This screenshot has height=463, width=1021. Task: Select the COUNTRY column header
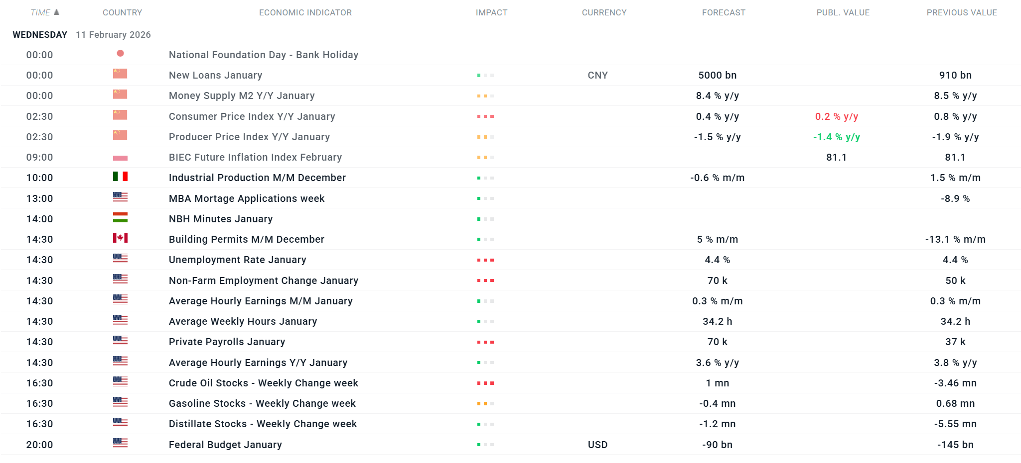click(122, 12)
